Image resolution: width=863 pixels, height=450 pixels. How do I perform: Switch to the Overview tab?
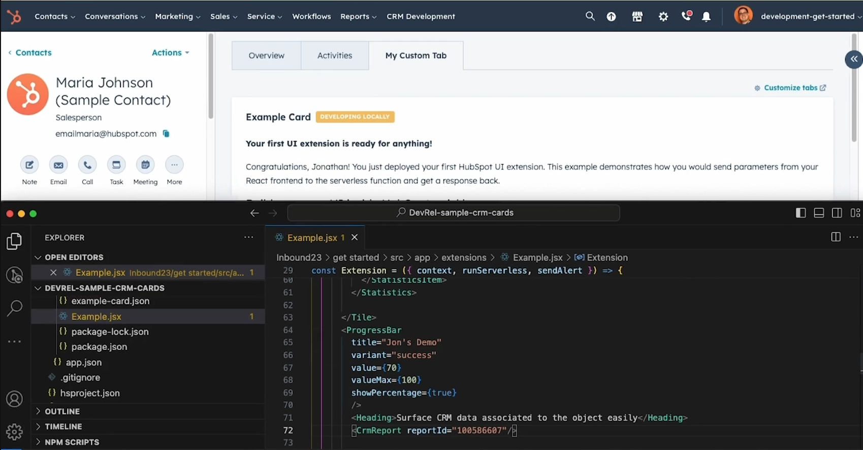[266, 55]
